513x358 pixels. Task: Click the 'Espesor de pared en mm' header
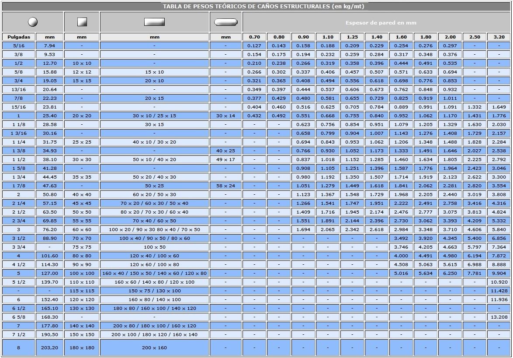[x=381, y=23]
